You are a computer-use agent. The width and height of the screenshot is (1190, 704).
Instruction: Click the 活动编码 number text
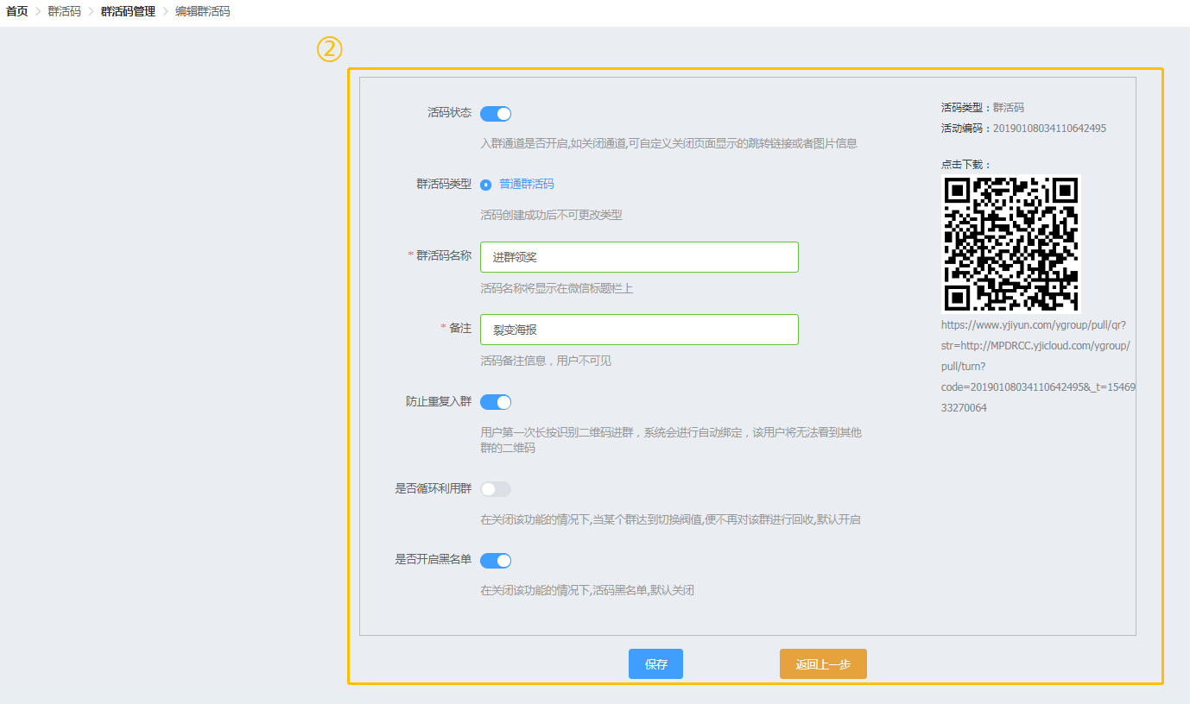click(x=1049, y=129)
